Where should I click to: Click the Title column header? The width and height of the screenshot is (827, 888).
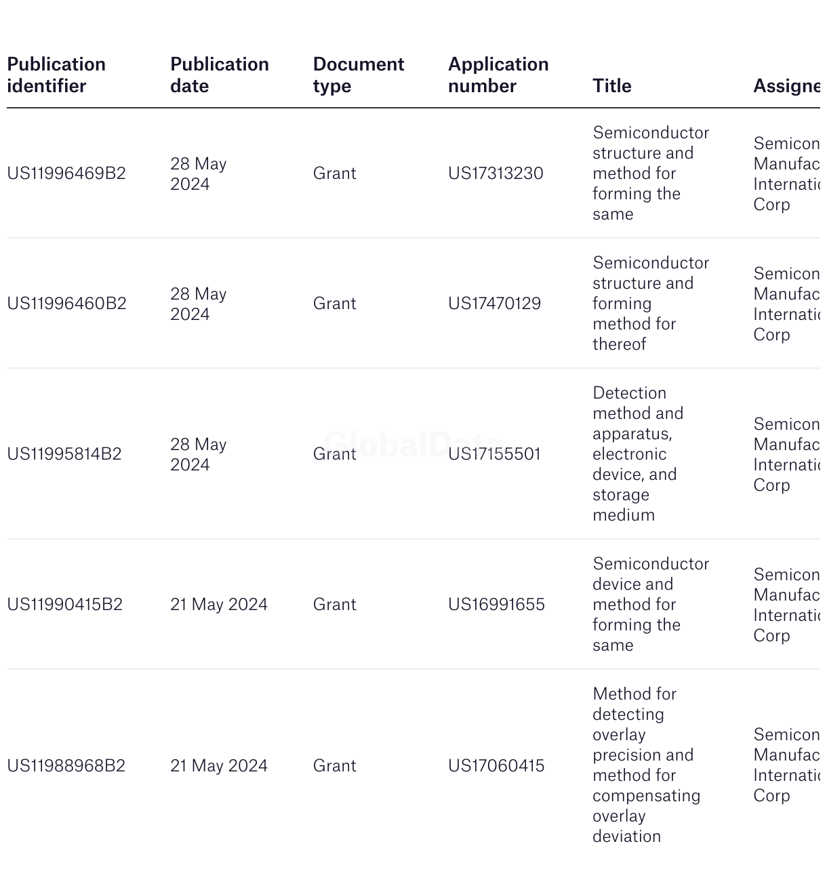click(611, 86)
